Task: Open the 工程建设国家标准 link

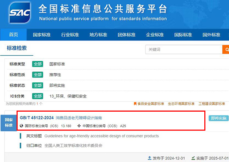Action: point(212,104)
